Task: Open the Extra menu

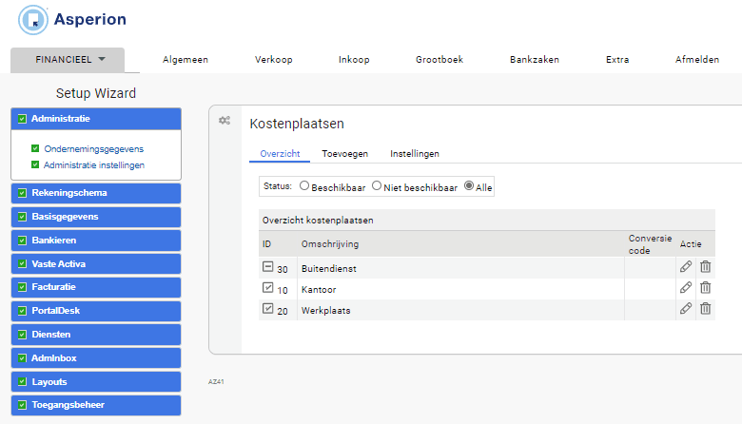Action: point(617,60)
